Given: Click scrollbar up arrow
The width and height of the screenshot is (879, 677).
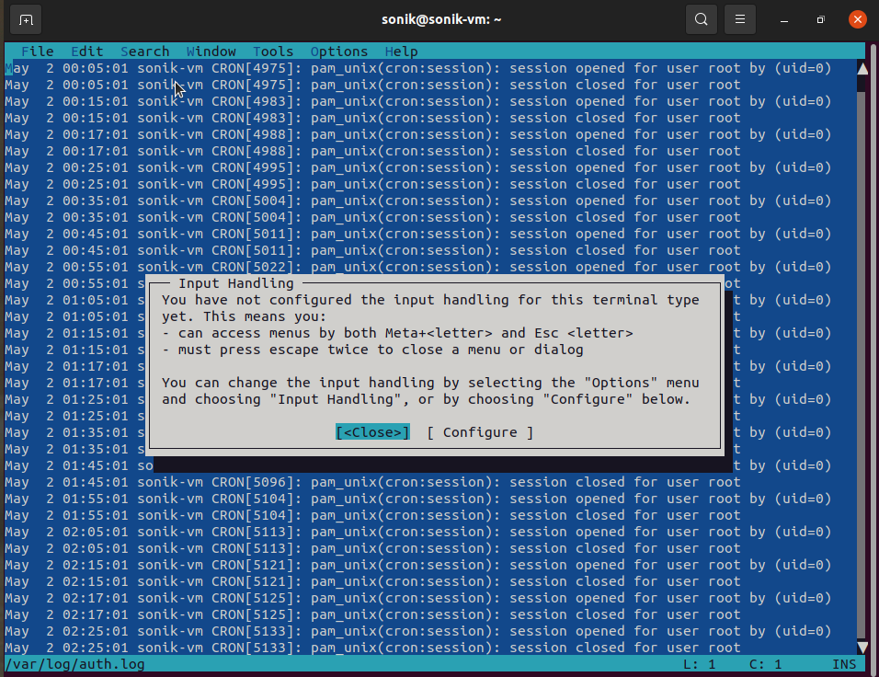Looking at the screenshot, I should pos(862,68).
